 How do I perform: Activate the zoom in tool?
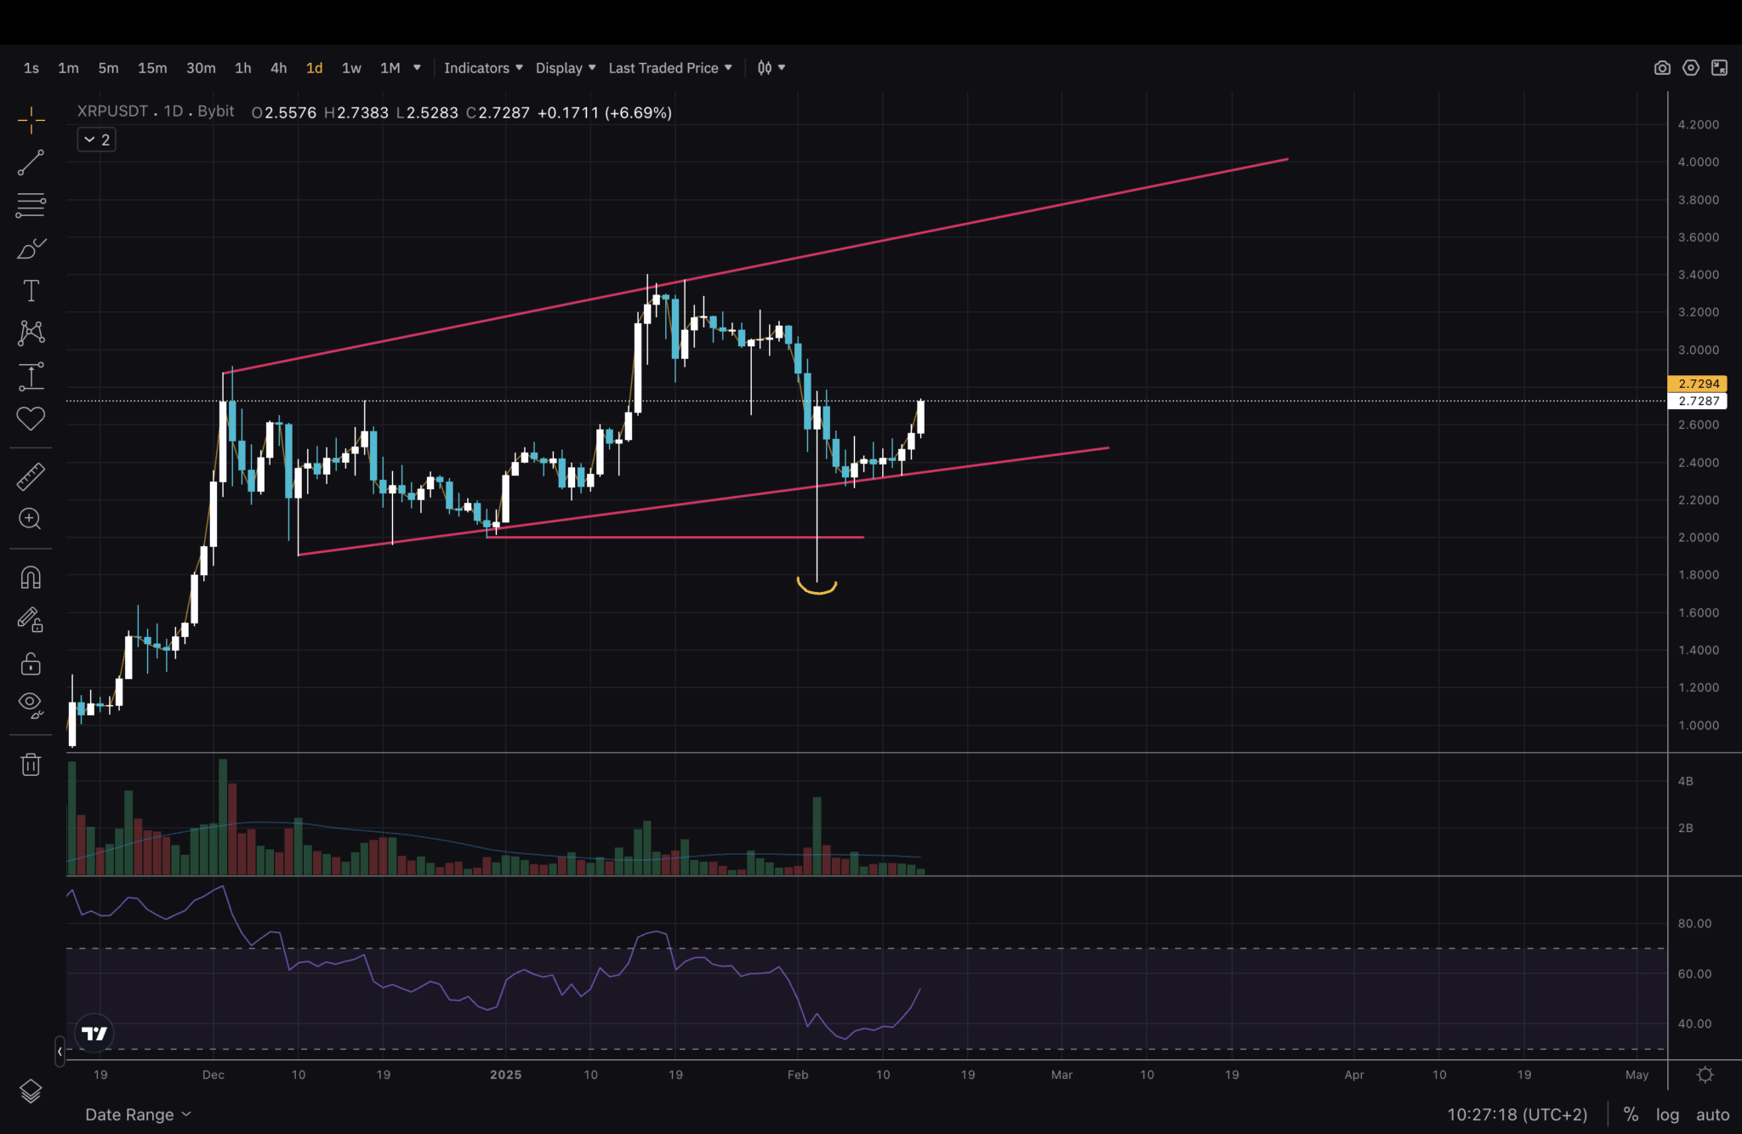point(31,519)
